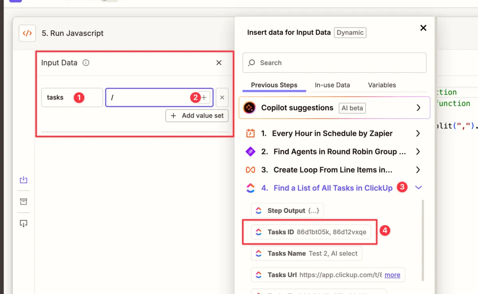478x294 pixels.
Task: Click the Add value set button
Action: 197,116
